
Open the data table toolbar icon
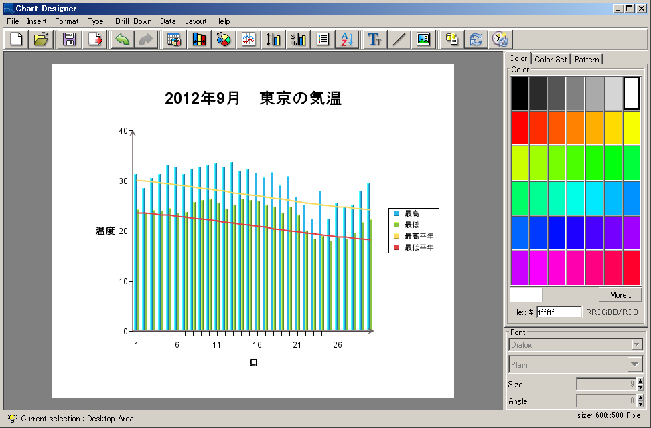(x=174, y=39)
